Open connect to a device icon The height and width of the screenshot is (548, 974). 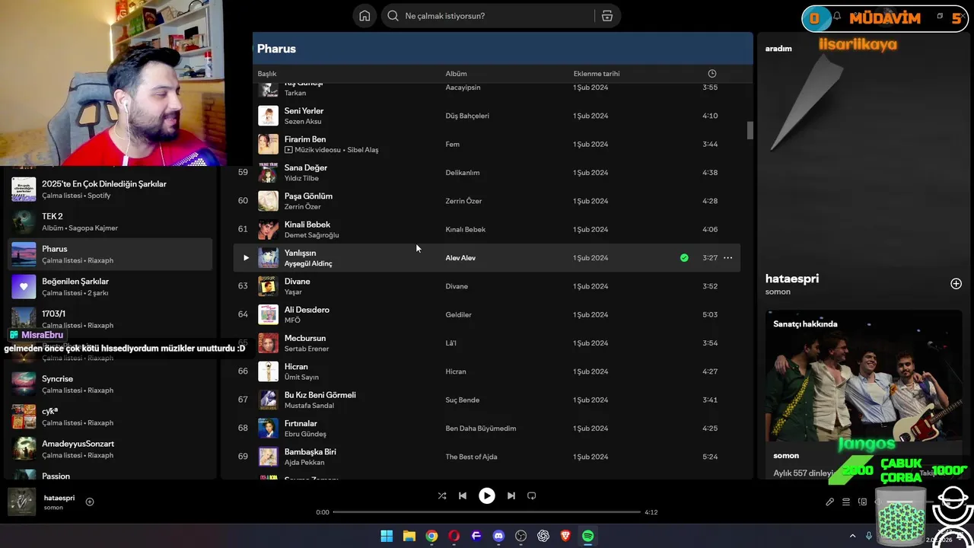(x=862, y=502)
